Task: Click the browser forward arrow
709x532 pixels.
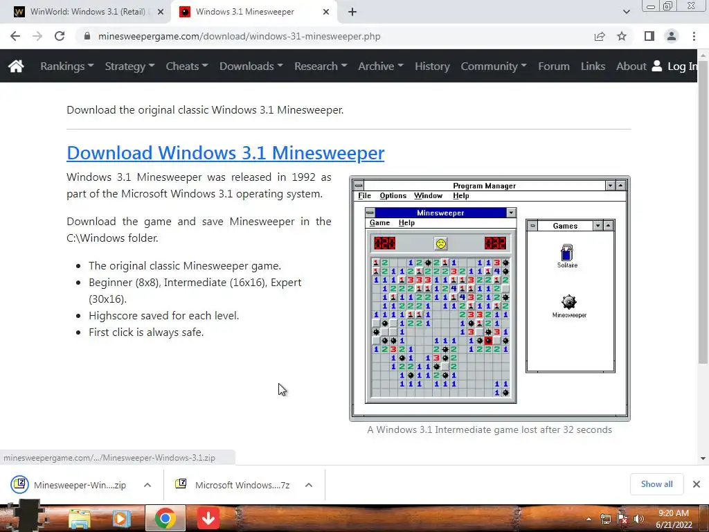Action: (37, 36)
